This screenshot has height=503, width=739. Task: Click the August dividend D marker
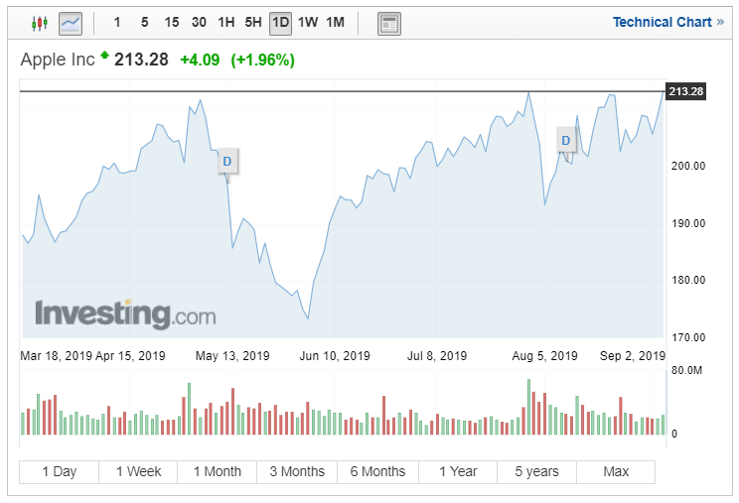coord(566,141)
